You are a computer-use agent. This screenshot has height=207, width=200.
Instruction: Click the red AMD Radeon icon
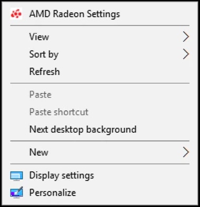coord(16,14)
